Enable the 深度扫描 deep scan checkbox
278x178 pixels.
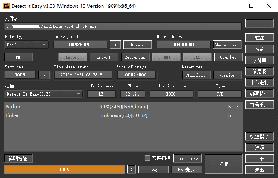point(147,158)
